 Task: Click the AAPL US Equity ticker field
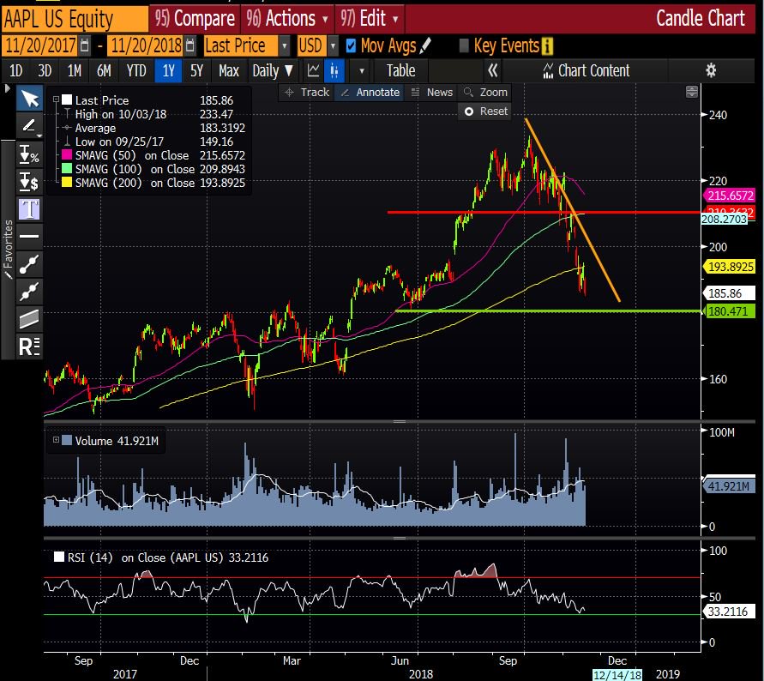tap(75, 19)
